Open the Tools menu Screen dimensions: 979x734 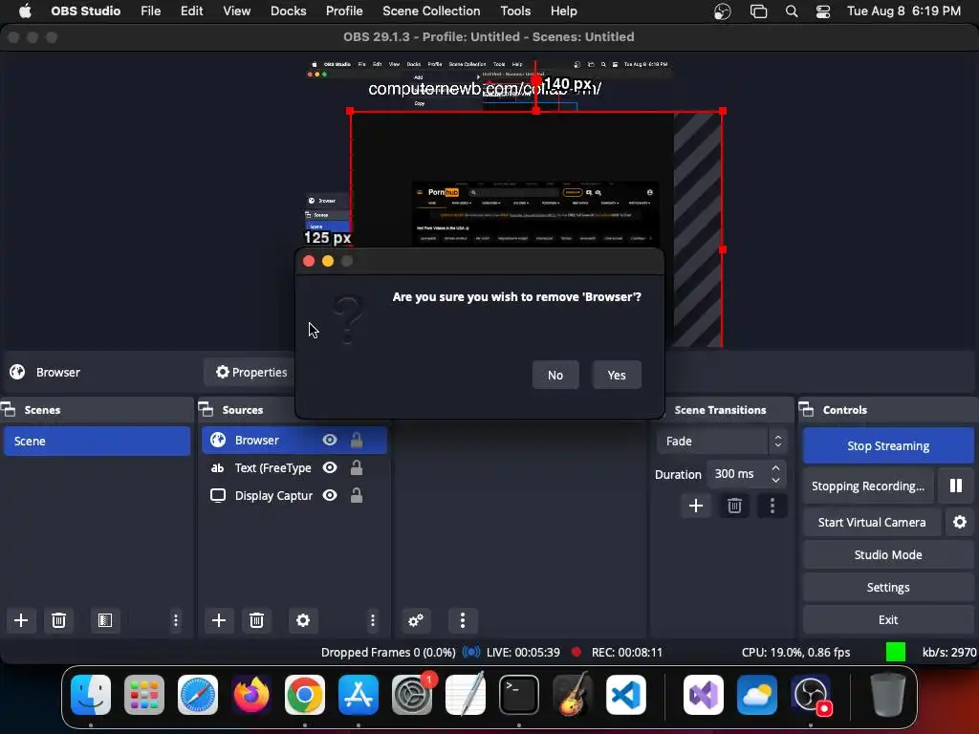tap(515, 11)
